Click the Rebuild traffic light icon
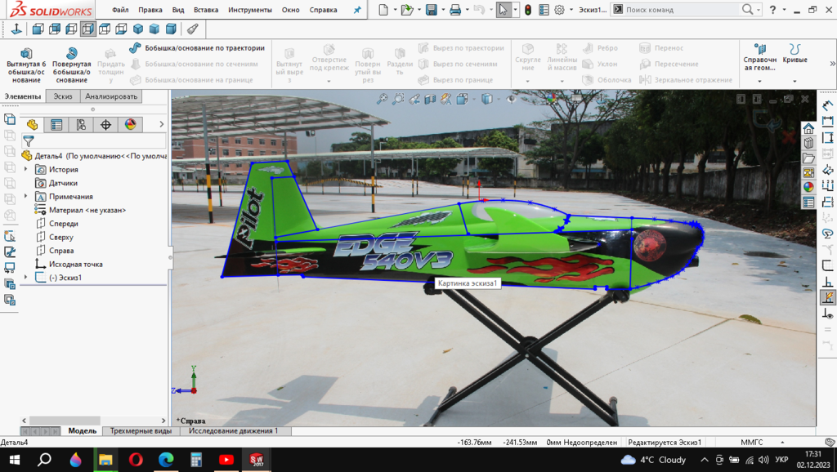The width and height of the screenshot is (837, 472). click(x=528, y=10)
